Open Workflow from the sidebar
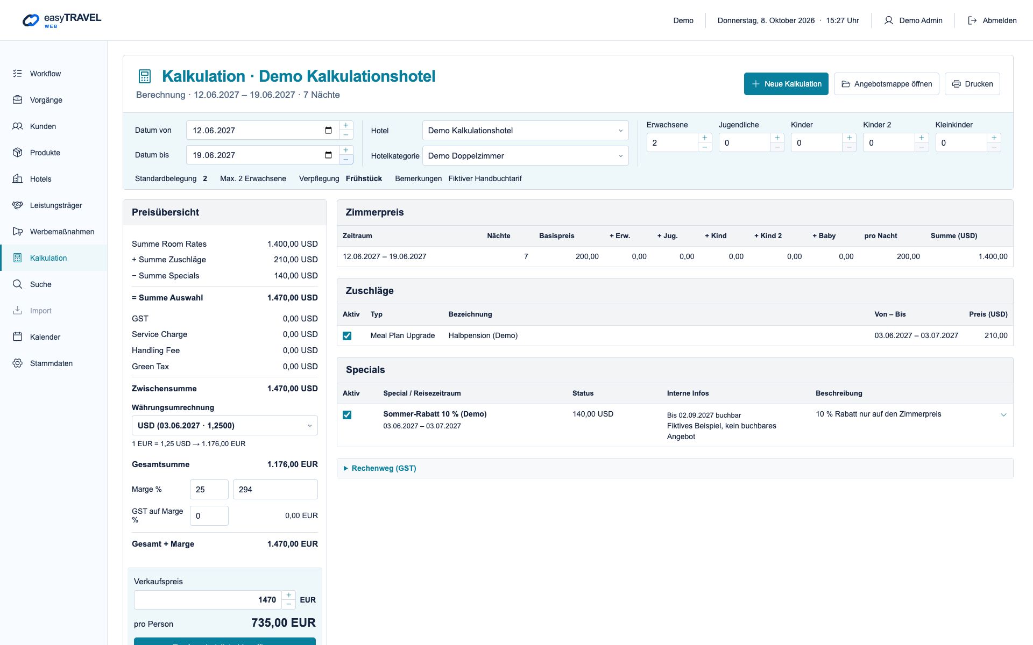Screen dimensions: 1033x645 54,74
